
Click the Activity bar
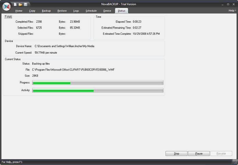pos(98,90)
